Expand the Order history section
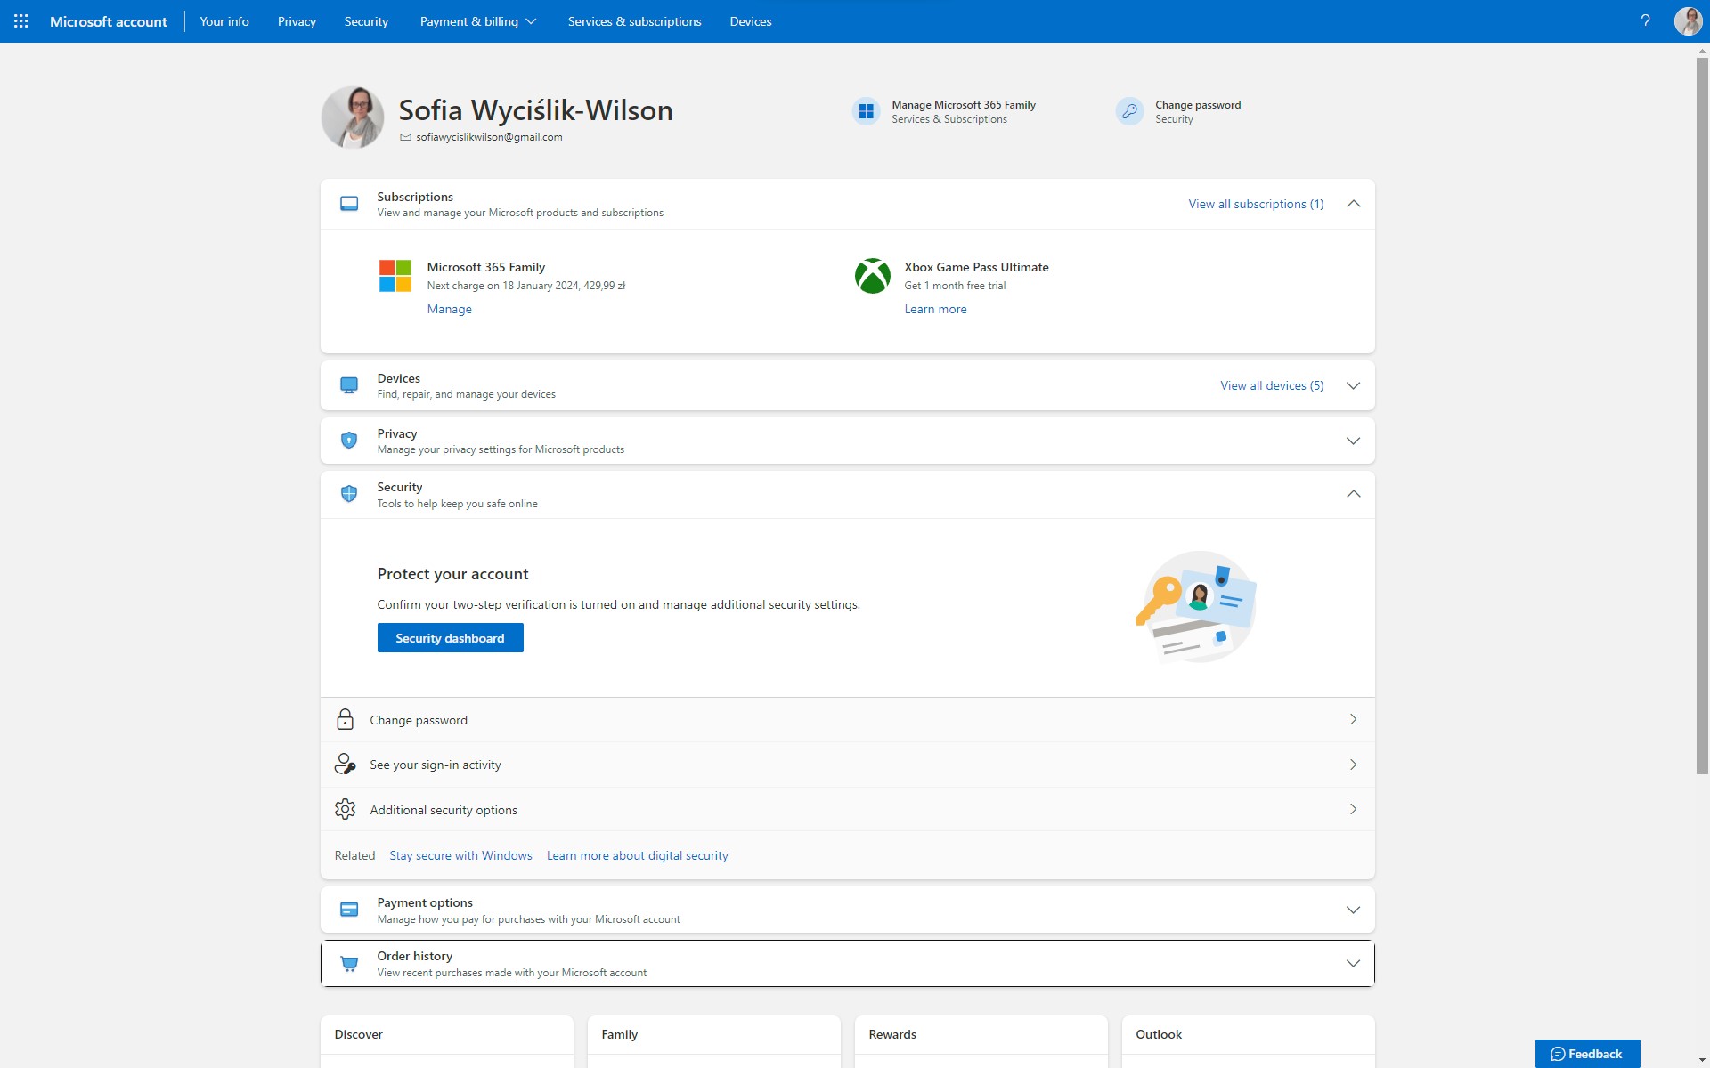The width and height of the screenshot is (1710, 1068). point(1353,964)
